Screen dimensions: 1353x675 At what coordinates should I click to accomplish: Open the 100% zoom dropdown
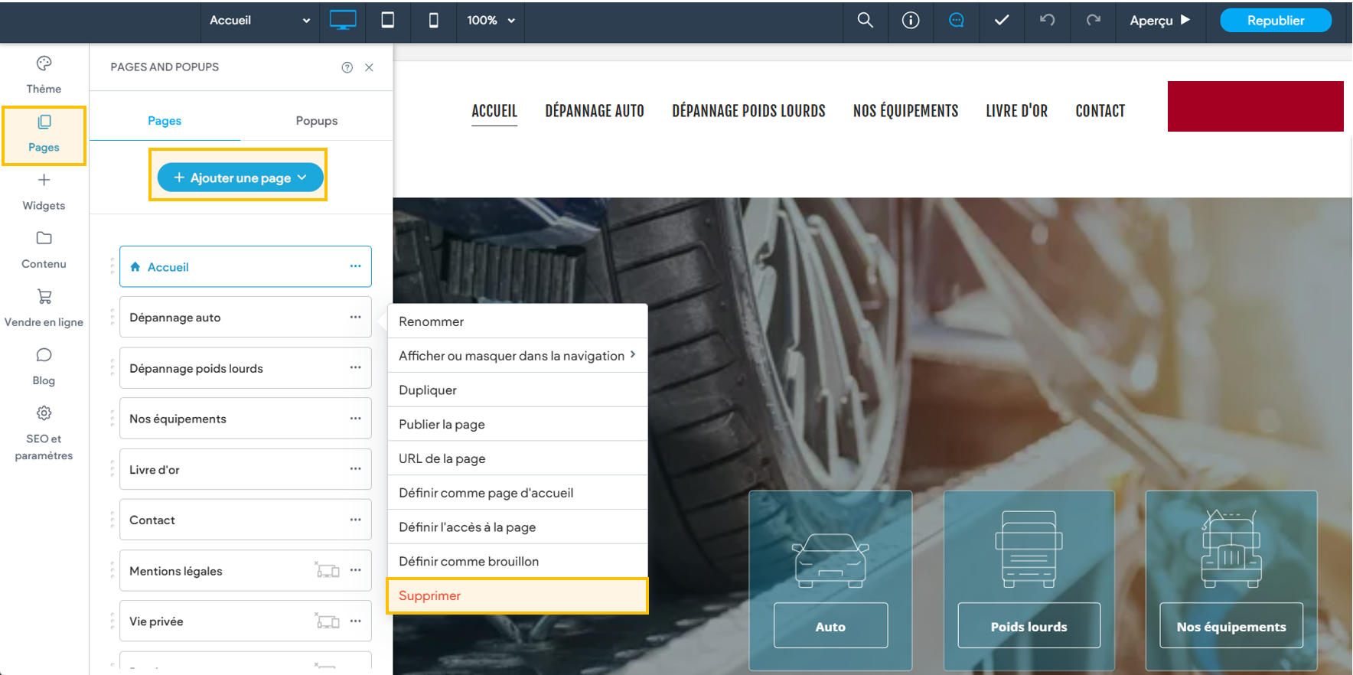coord(491,21)
